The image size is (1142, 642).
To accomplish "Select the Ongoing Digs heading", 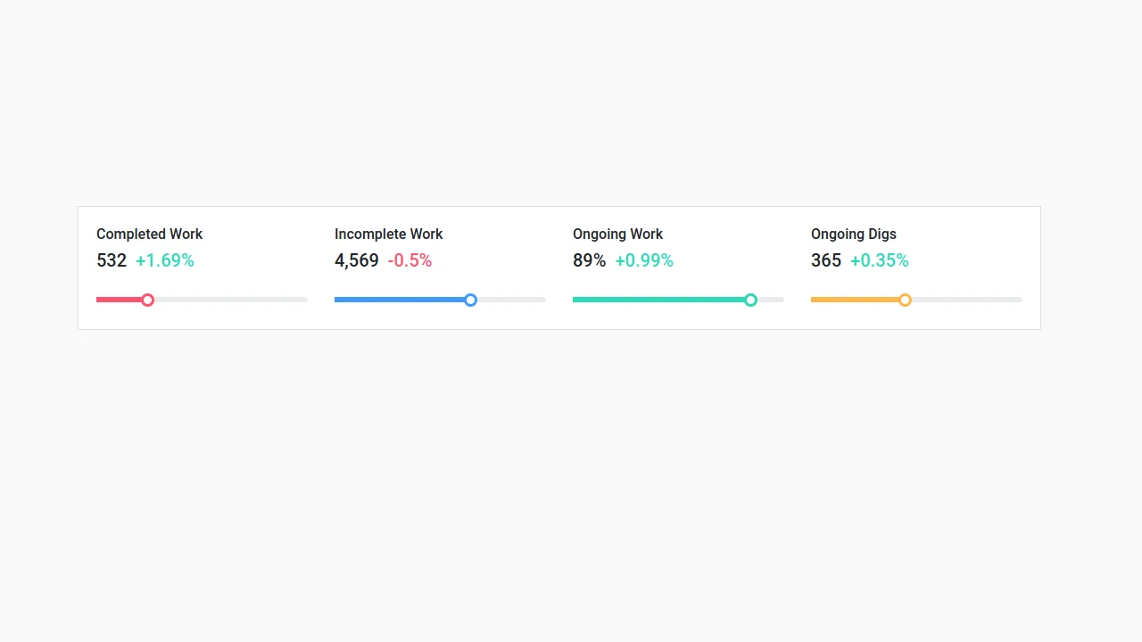I will coord(853,234).
